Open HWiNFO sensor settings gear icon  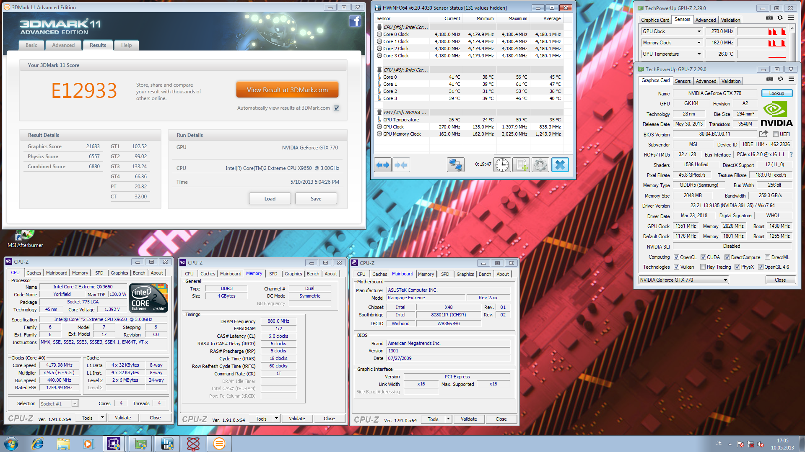pyautogui.click(x=540, y=165)
